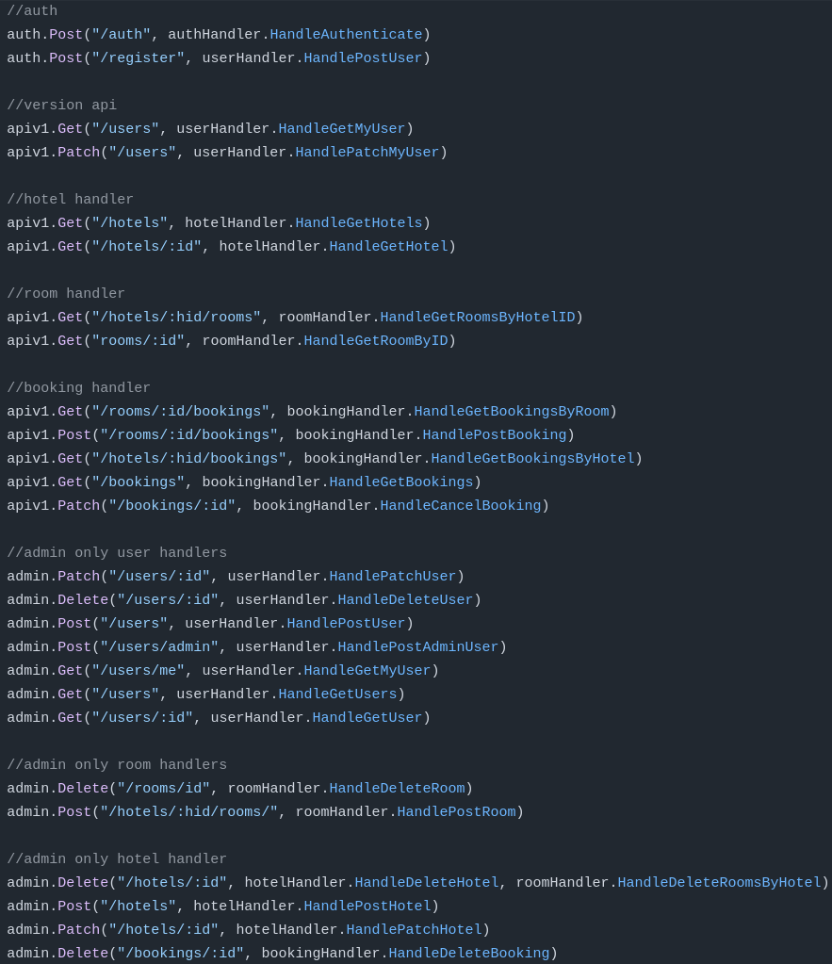Click the //booking handler comment
832x964 pixels.
79,388
